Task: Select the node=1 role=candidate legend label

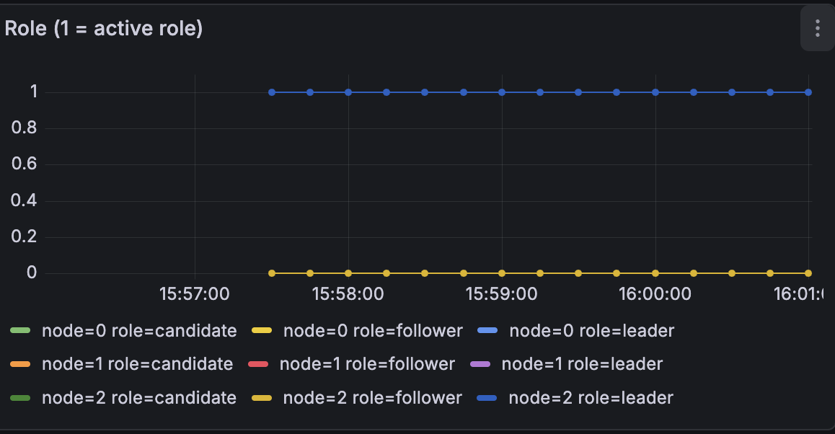Action: [x=137, y=364]
